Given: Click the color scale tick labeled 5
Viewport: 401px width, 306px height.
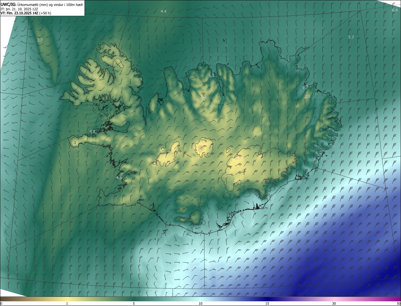Looking at the screenshot, I should coord(134,303).
